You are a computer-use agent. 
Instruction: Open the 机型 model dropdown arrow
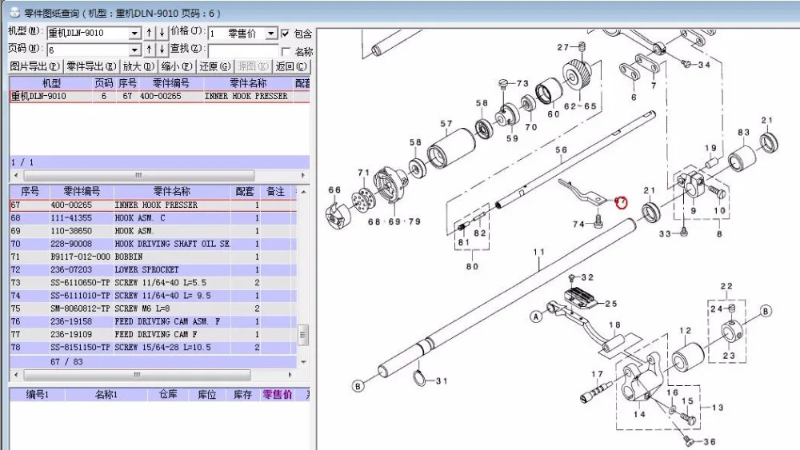click(134, 33)
